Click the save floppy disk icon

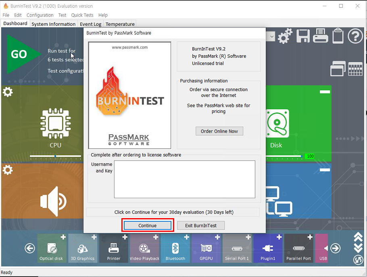(x=303, y=36)
